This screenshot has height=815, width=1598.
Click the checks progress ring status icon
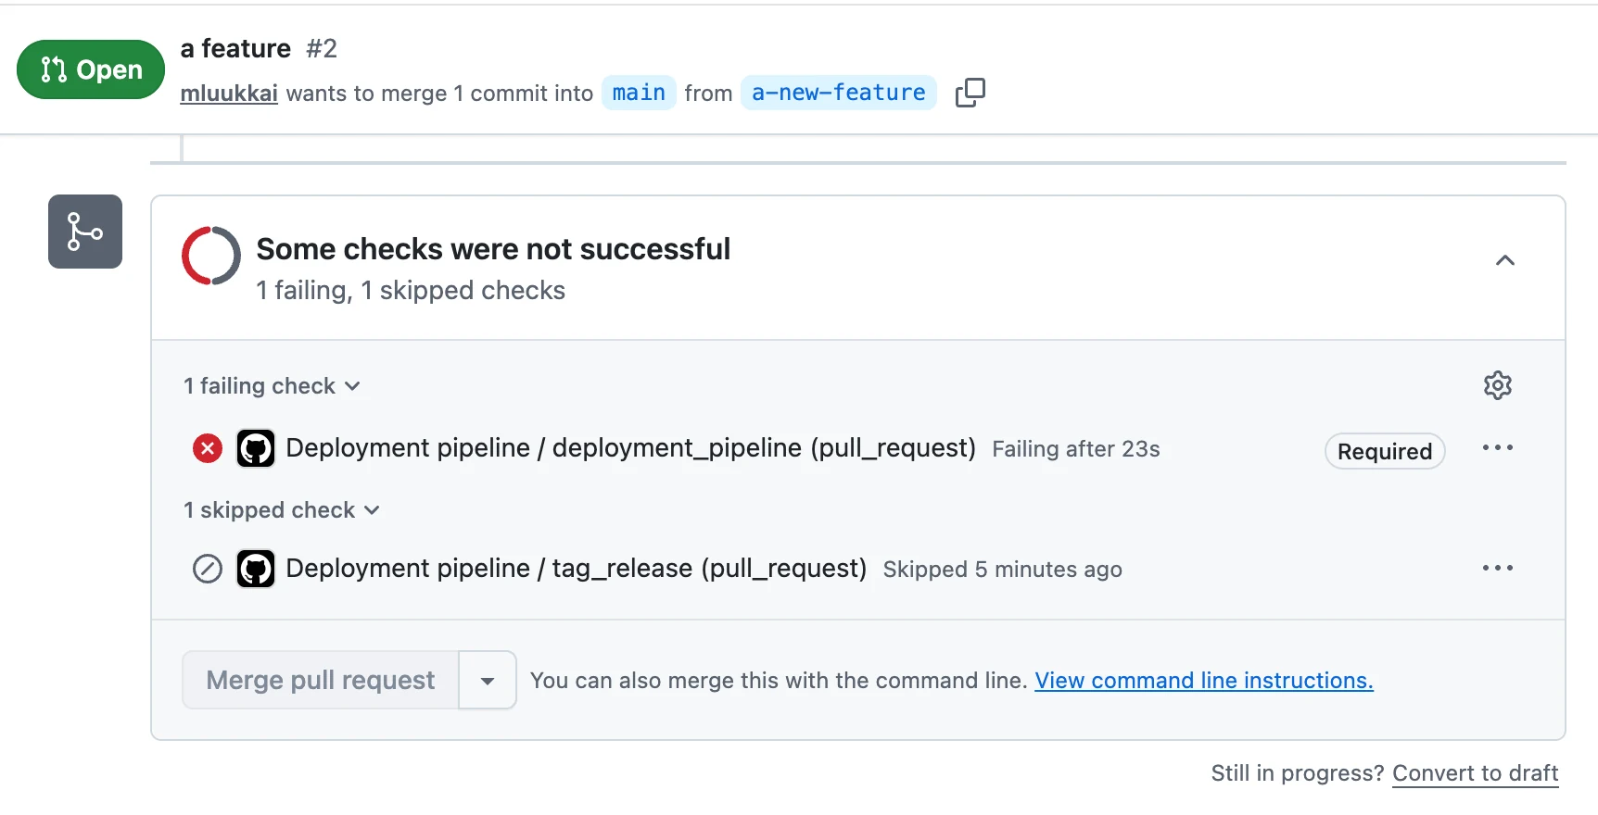point(211,256)
